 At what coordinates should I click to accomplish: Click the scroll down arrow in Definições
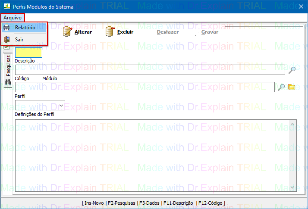[292, 187]
